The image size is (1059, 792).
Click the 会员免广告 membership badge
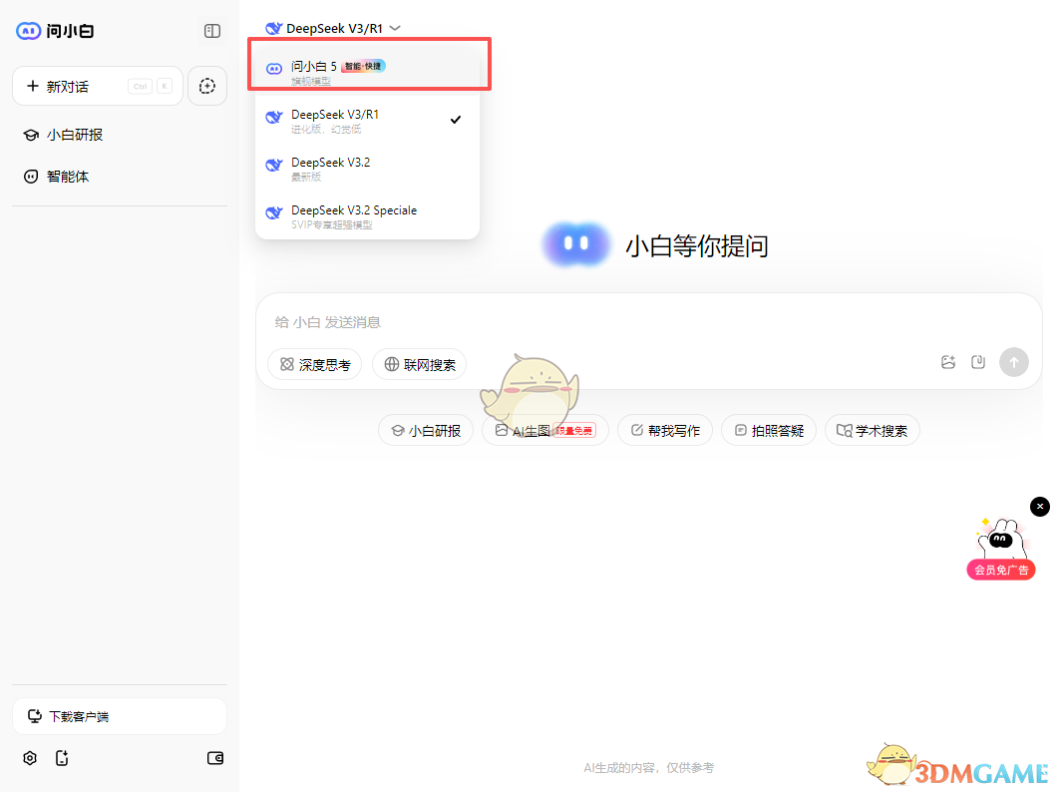(1000, 569)
